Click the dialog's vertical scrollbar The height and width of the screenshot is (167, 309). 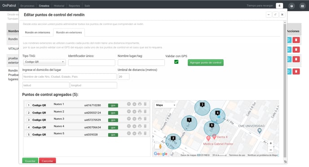click(285, 90)
